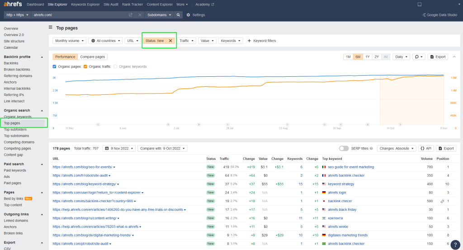Open seo-for-events blog URL

(82, 167)
